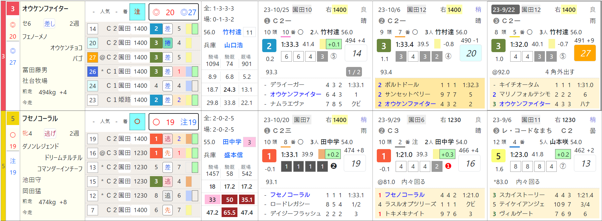The image size is (602, 221).
Task: Click the 11 box beside 竹村達
Action: [249, 32]
